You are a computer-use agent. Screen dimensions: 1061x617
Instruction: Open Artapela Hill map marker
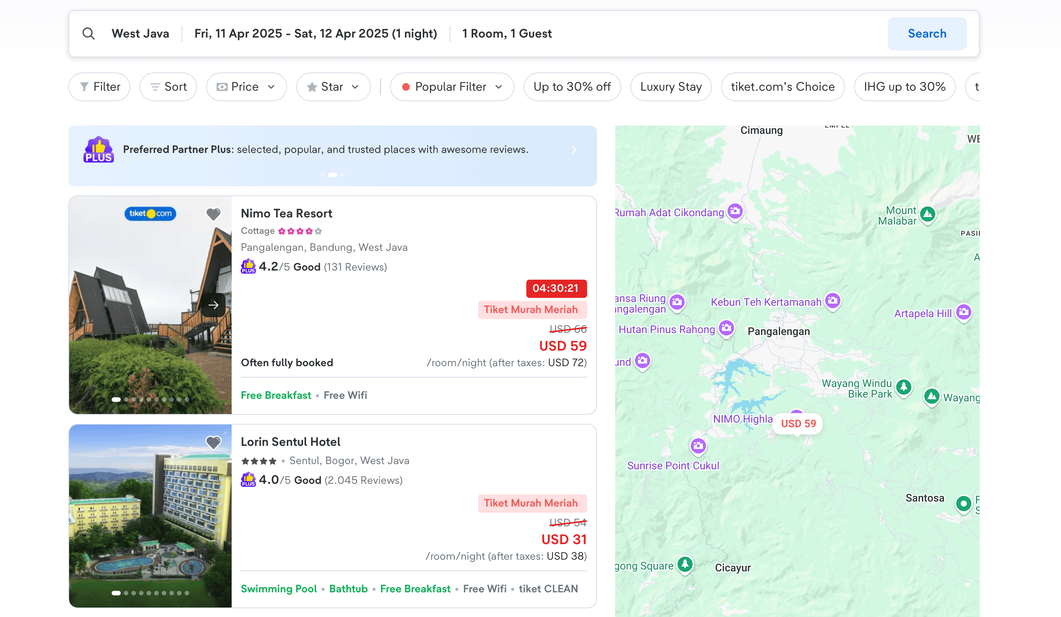(x=964, y=313)
